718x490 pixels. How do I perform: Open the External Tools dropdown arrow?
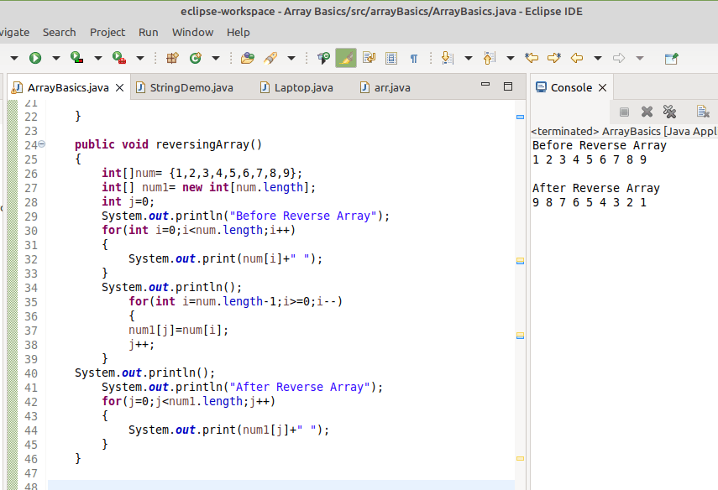tap(140, 58)
